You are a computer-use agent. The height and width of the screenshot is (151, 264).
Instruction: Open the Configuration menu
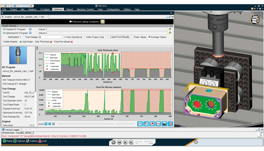pos(113,9)
